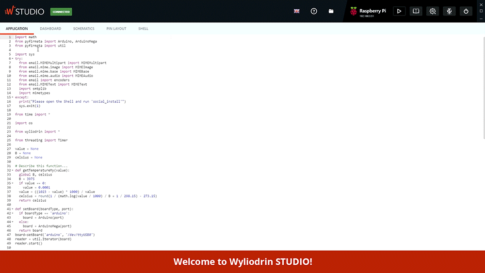
Task: Click the 'value = 0.0001' line
Action: click(x=36, y=187)
